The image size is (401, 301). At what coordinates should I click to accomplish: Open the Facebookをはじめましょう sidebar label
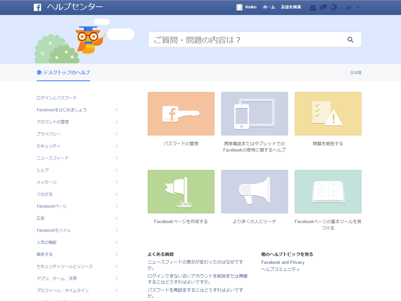coord(62,110)
